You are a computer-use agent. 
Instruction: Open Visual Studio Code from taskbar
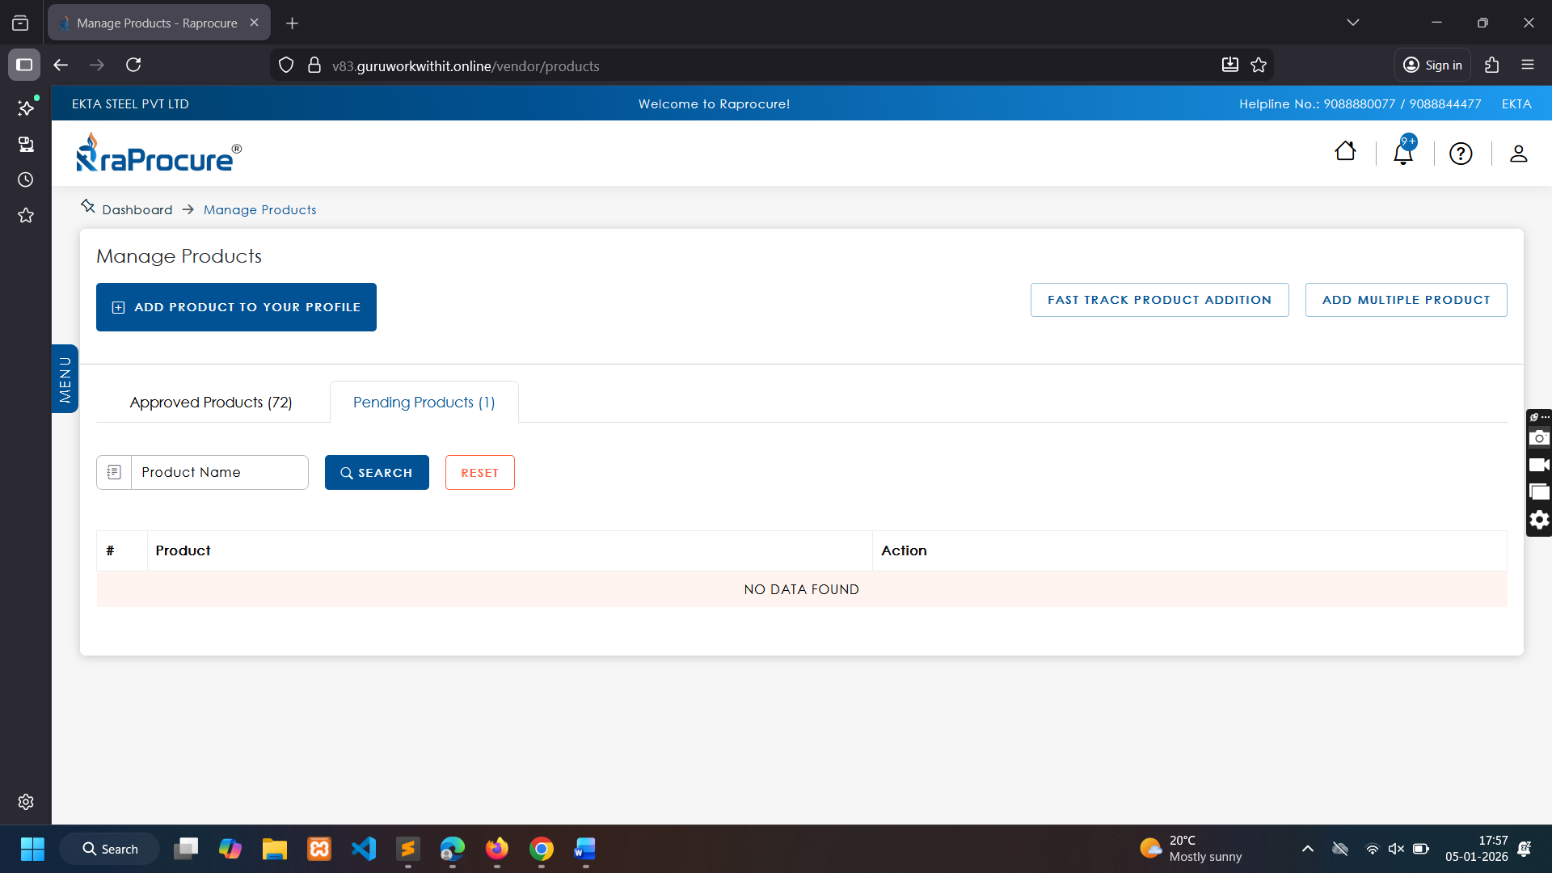[364, 849]
